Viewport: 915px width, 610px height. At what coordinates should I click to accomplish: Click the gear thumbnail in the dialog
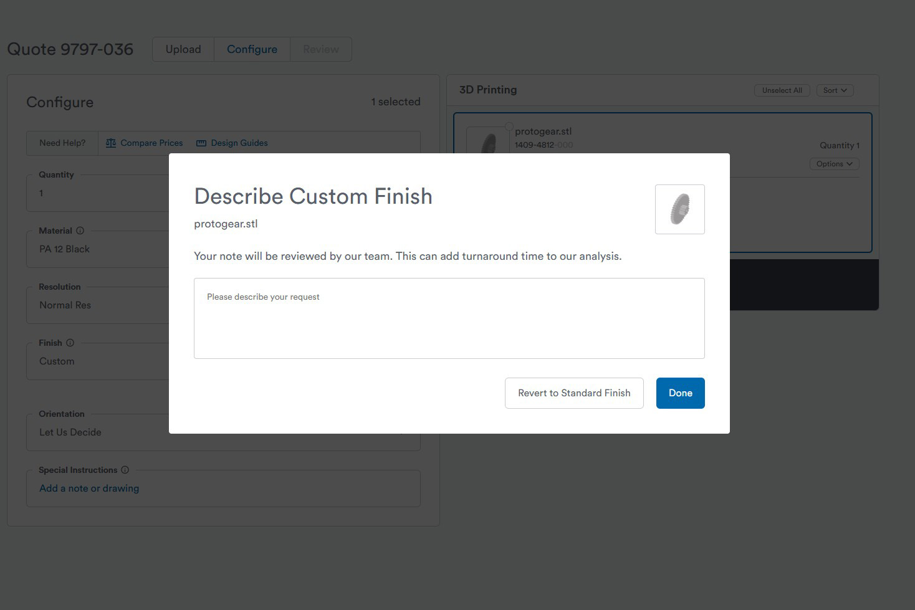tap(679, 209)
